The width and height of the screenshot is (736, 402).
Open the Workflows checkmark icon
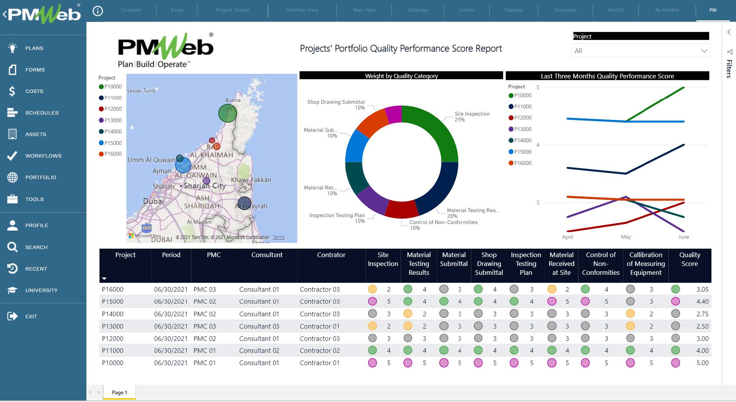(12, 156)
